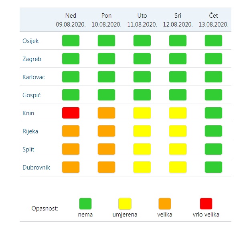Click the Čet 13.08.2020 column header
This screenshot has height=231, width=251.
tap(214, 20)
